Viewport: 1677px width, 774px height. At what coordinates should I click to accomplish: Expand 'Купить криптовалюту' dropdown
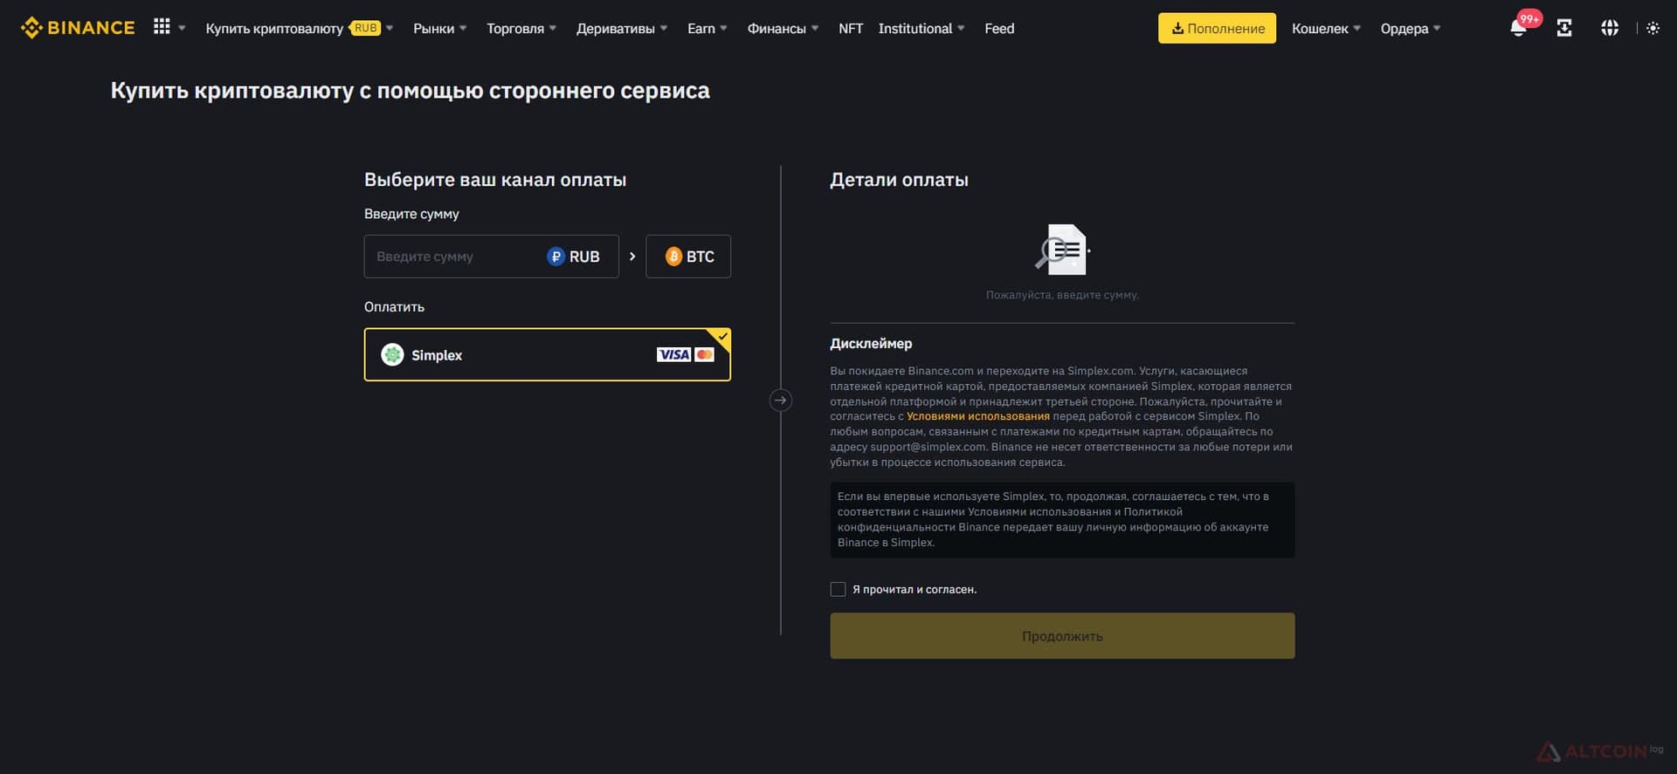tap(300, 28)
